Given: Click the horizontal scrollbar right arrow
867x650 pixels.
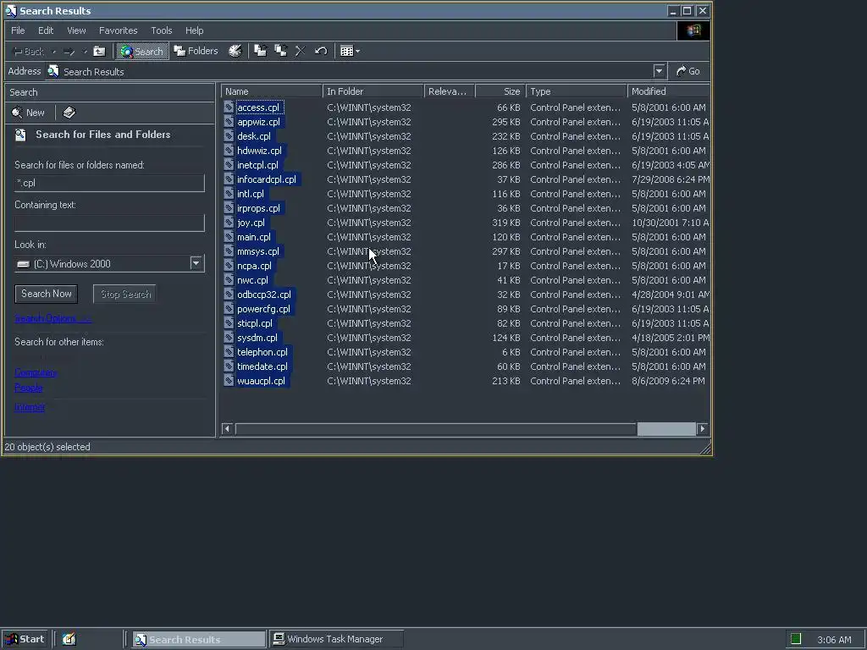Looking at the screenshot, I should coord(702,428).
